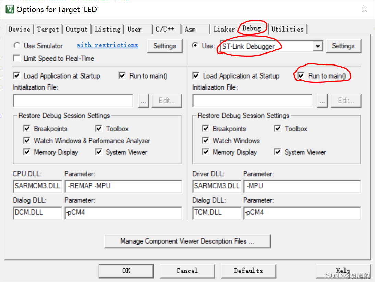Toggle simulator Breakpoints checkbox
This screenshot has height=282, width=375.
click(x=27, y=129)
